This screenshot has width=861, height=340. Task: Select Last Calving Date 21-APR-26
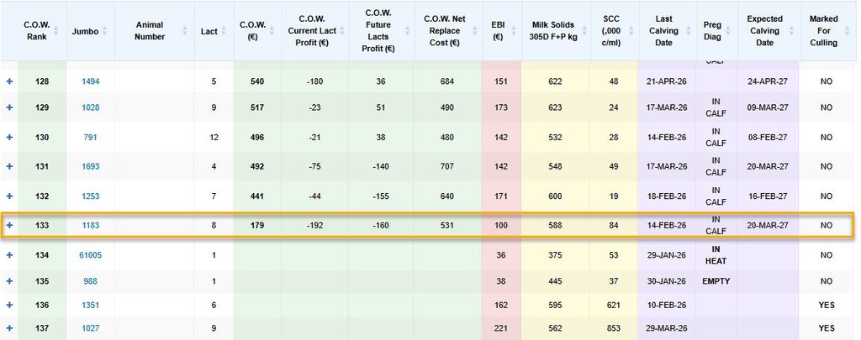pyautogui.click(x=666, y=81)
